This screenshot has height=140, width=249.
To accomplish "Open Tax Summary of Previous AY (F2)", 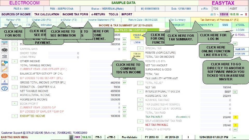I will click(x=219, y=20).
